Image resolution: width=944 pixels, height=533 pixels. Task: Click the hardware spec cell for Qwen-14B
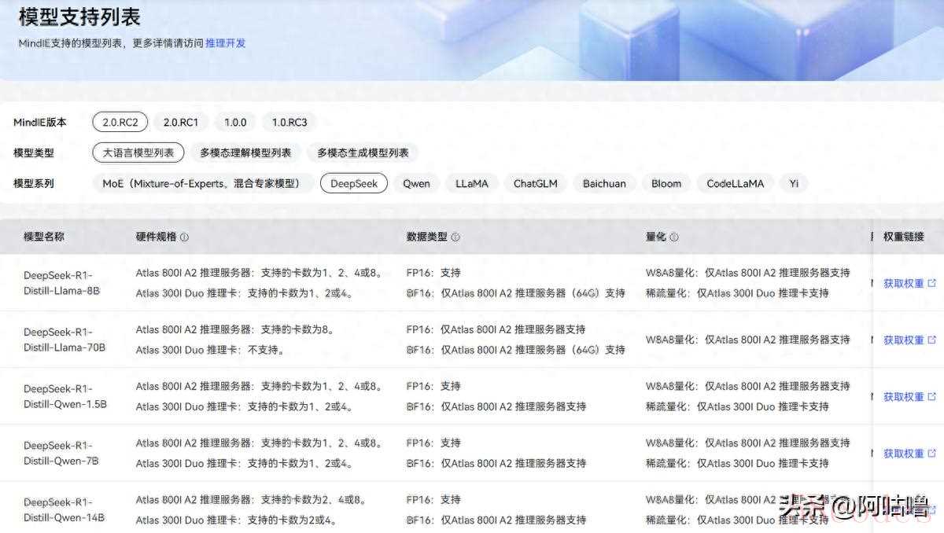coord(251,509)
